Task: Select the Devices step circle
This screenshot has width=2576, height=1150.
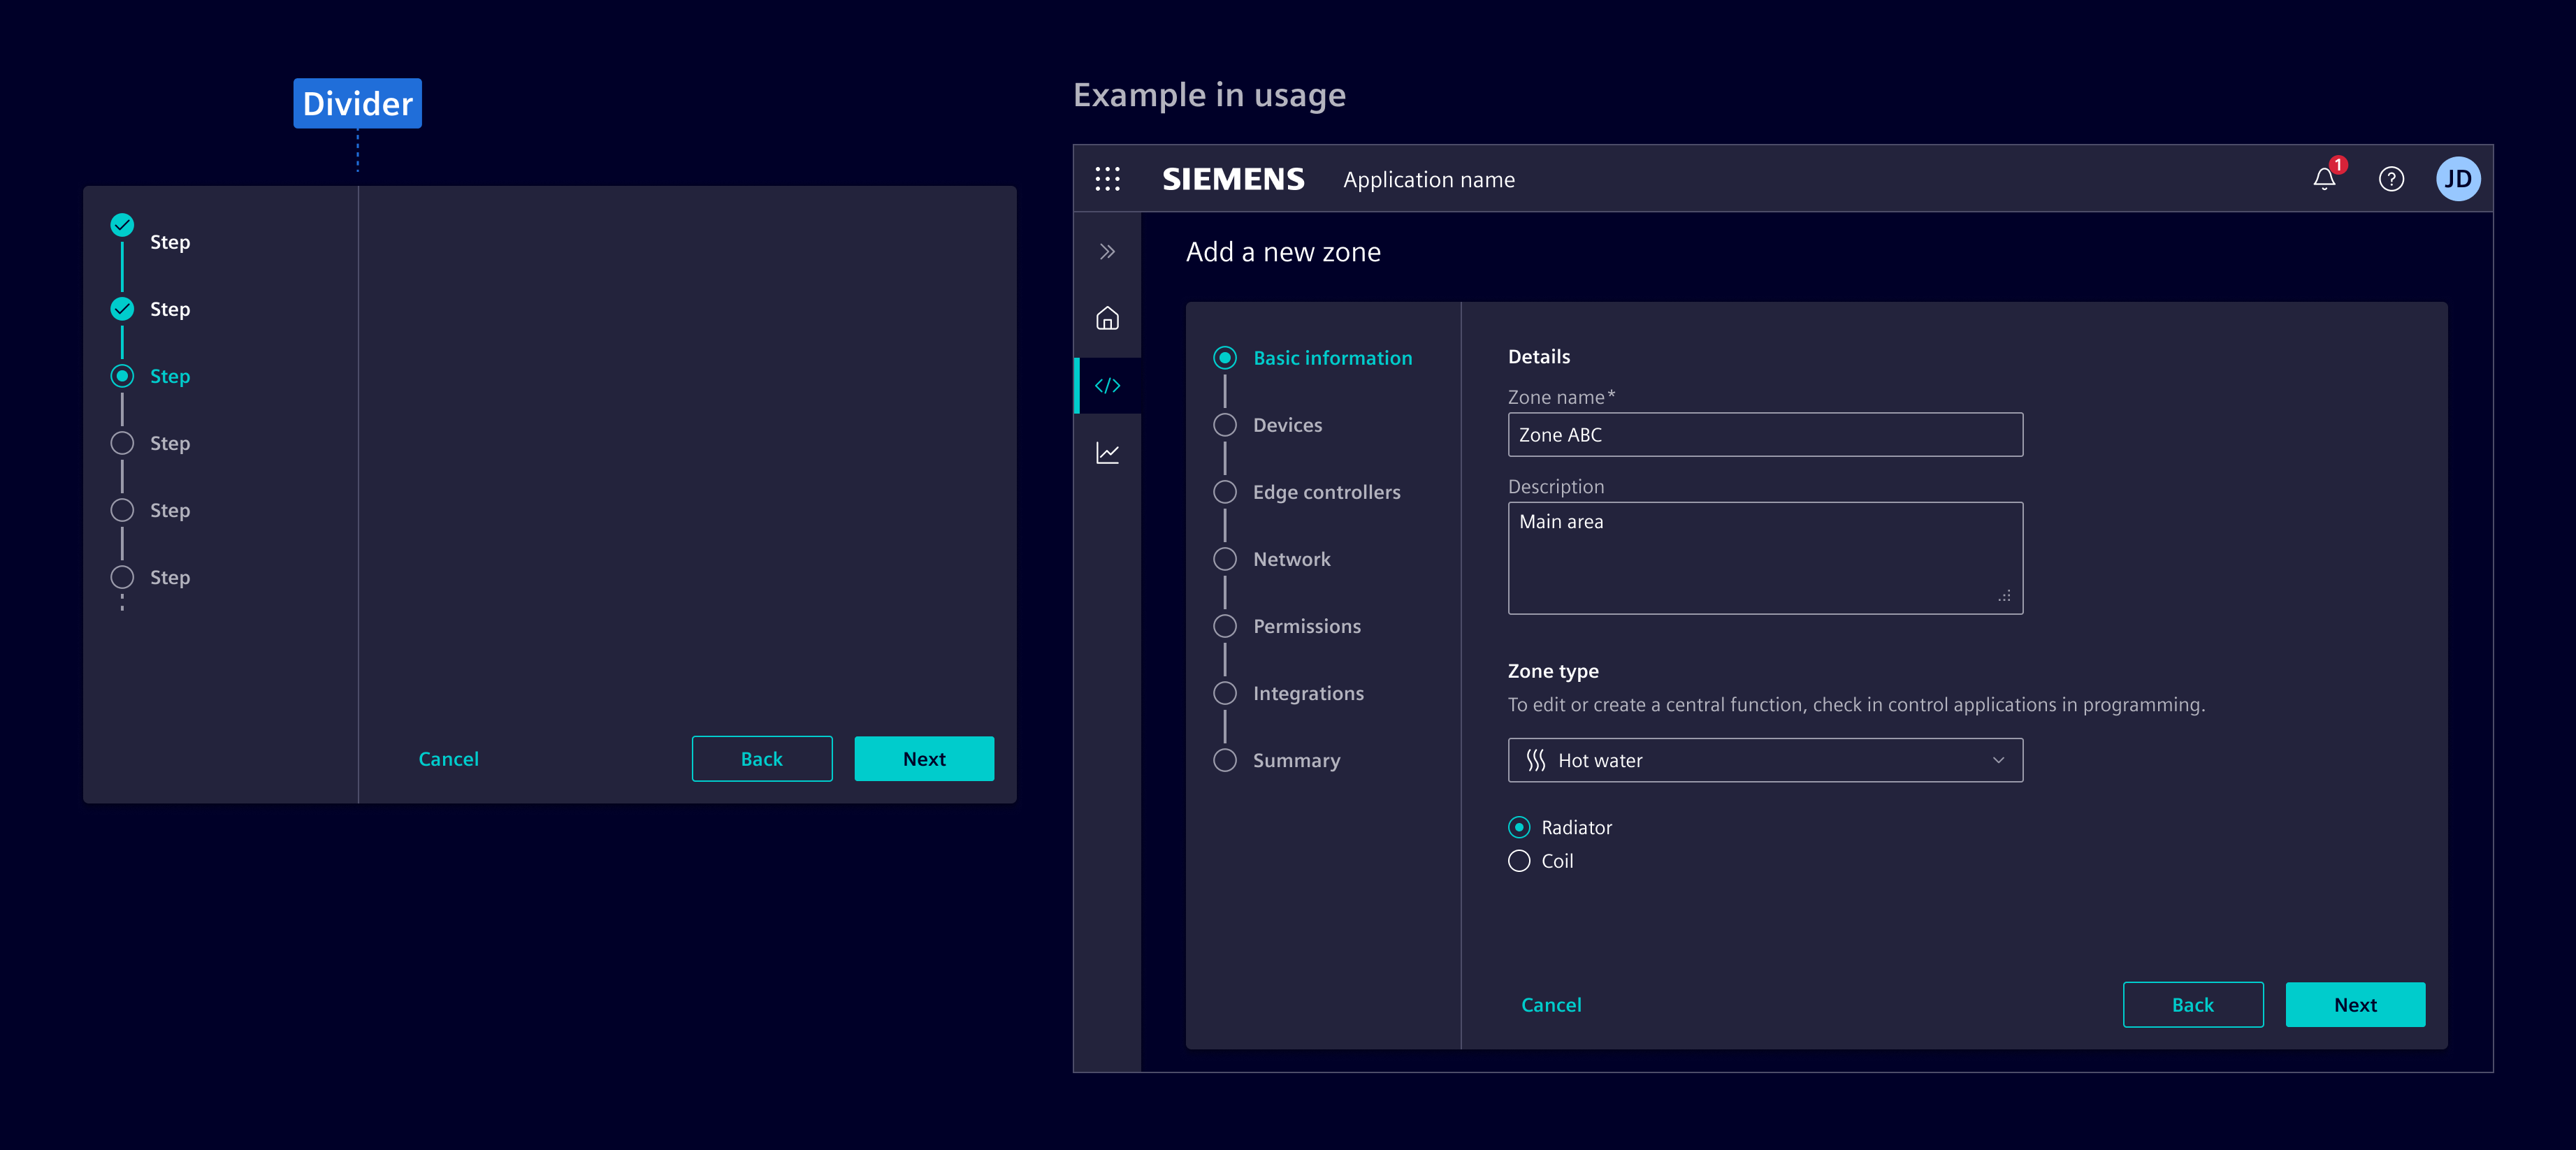Action: point(1225,425)
